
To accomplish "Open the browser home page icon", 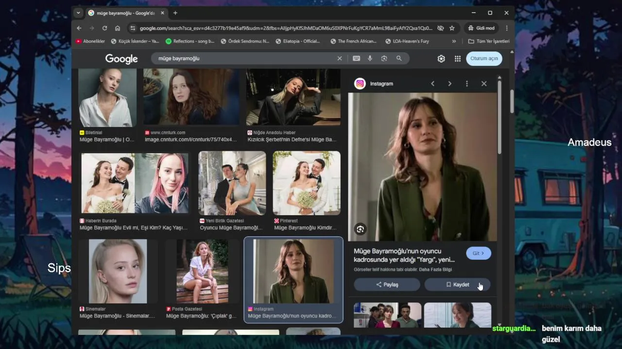I will [118, 28].
